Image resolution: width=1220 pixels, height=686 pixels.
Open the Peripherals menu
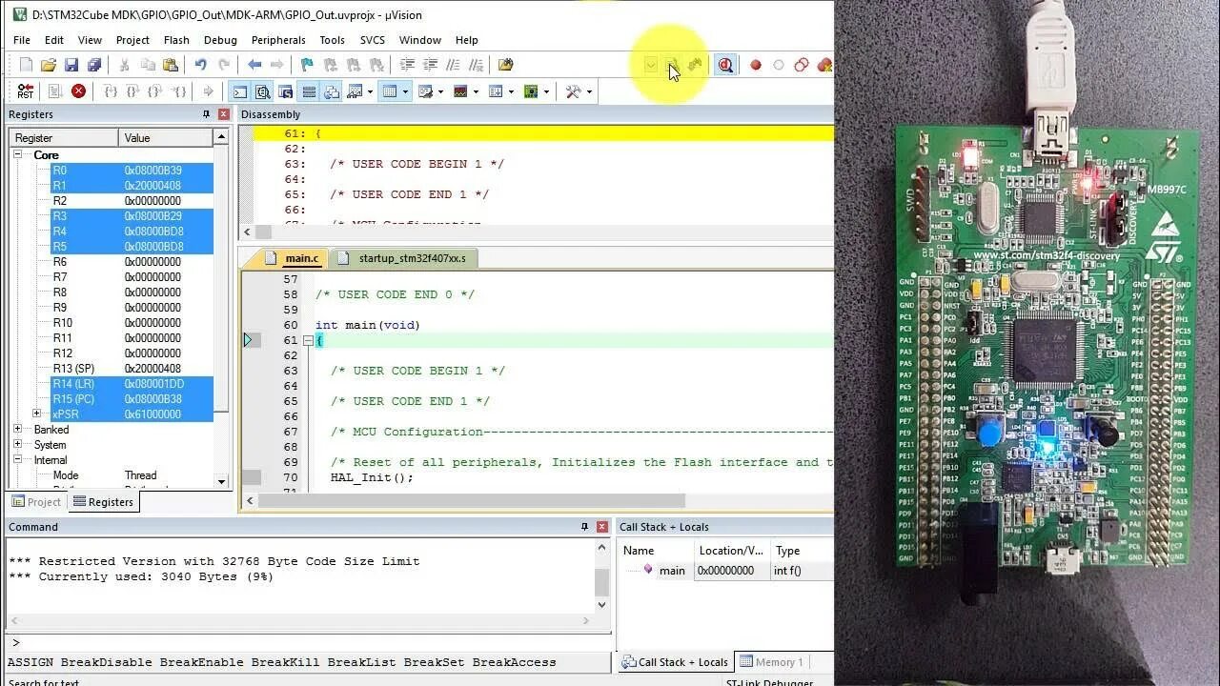pos(278,40)
